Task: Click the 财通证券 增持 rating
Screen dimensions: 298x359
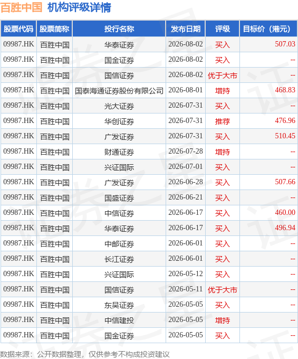Action: (x=222, y=152)
